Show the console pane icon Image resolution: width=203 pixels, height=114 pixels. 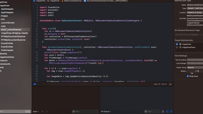point(171,111)
